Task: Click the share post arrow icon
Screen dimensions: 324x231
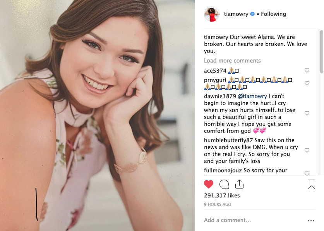Action: pyautogui.click(x=239, y=184)
